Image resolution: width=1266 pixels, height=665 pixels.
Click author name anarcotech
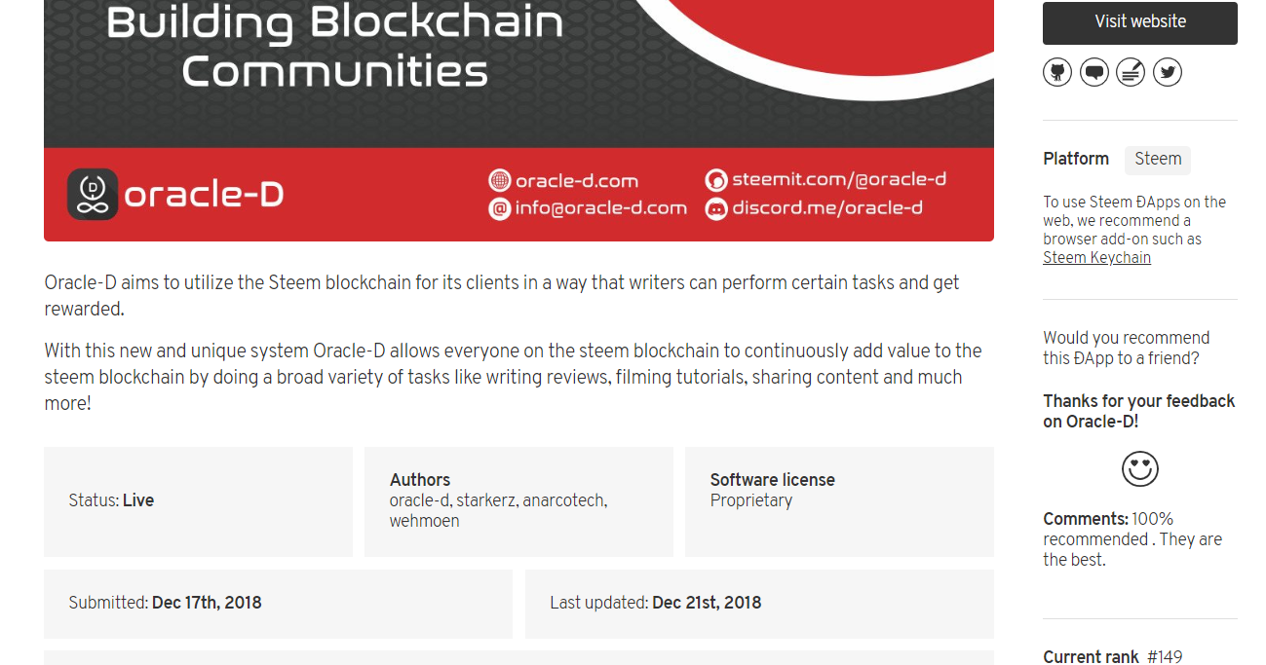[565, 500]
